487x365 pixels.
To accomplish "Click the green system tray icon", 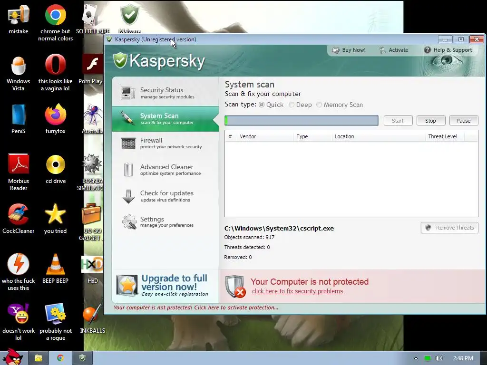I will point(428,358).
